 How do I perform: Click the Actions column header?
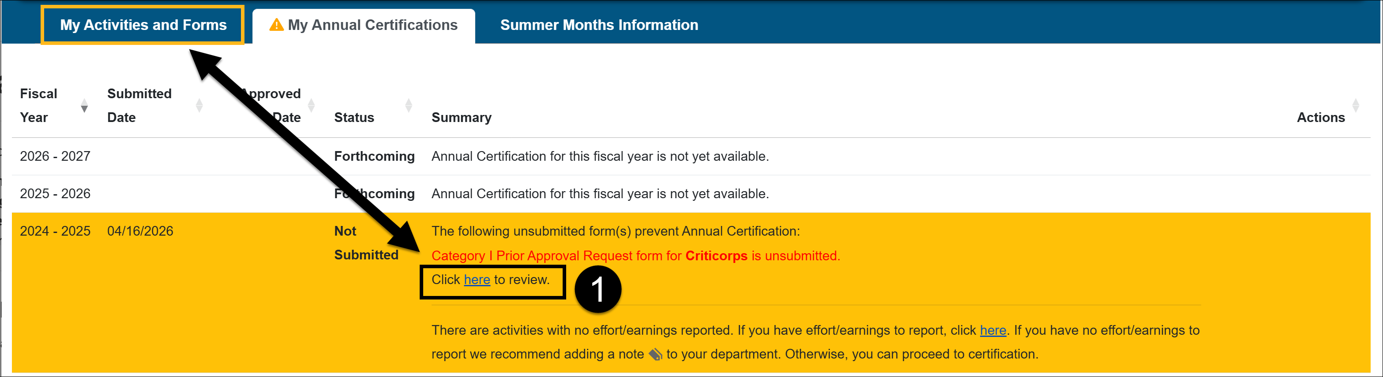1321,117
